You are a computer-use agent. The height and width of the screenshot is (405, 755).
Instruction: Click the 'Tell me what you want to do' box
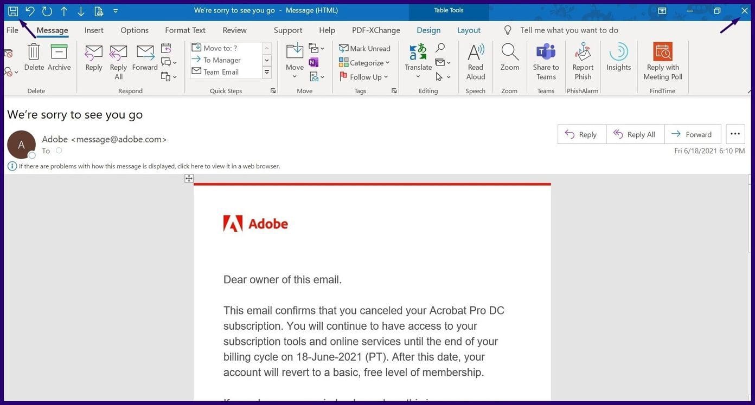(569, 30)
